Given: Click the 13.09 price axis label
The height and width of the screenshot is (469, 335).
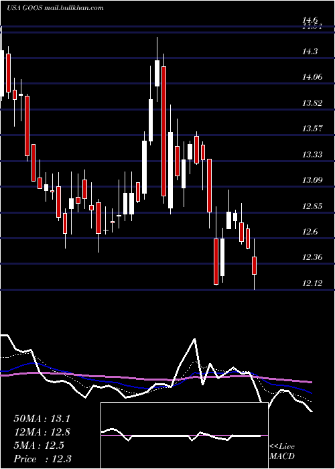Looking at the screenshot, I should [312, 180].
